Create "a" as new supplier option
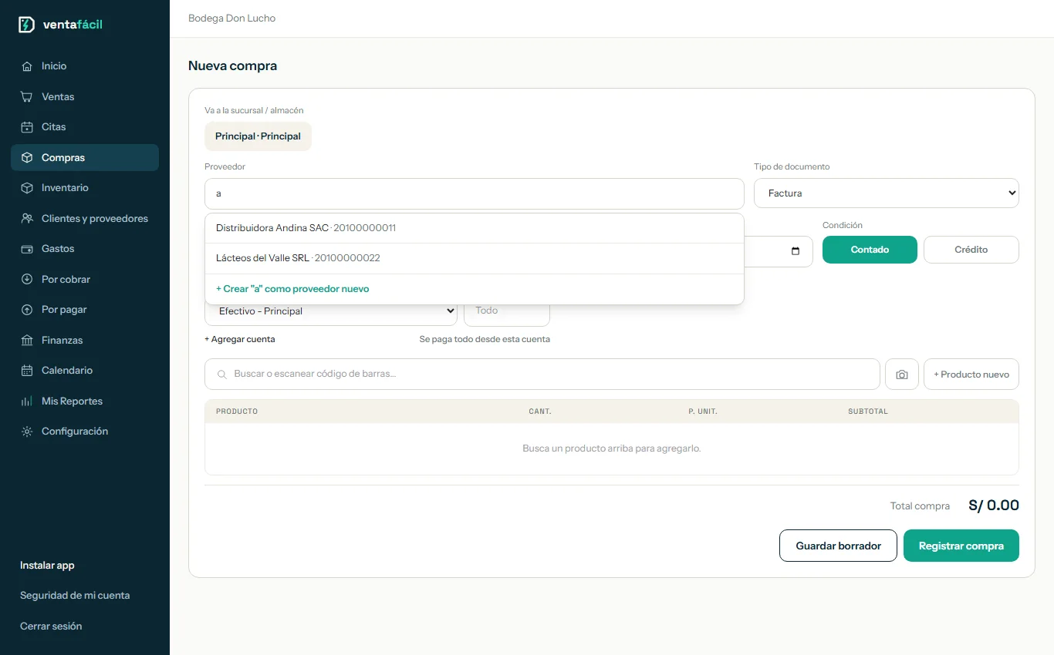The height and width of the screenshot is (655, 1054). coord(475,289)
